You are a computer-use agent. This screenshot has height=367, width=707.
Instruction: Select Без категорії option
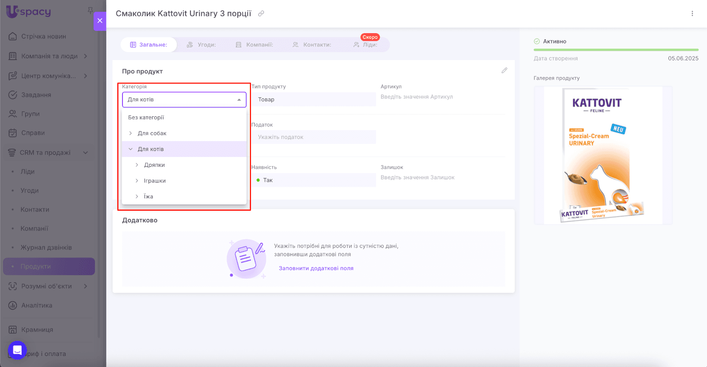coord(146,117)
